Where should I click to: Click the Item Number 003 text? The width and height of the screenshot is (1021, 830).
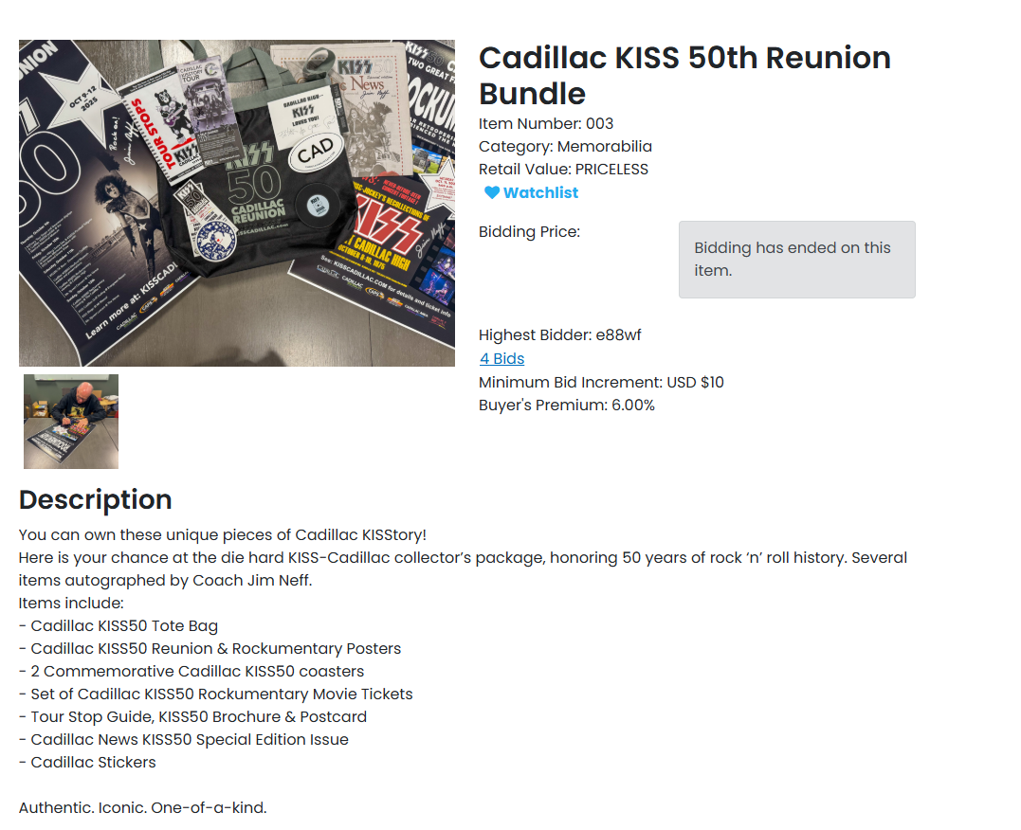click(546, 124)
